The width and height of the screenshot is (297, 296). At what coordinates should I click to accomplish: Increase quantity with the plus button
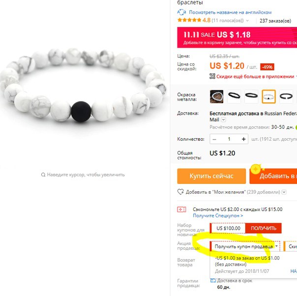click(243, 139)
